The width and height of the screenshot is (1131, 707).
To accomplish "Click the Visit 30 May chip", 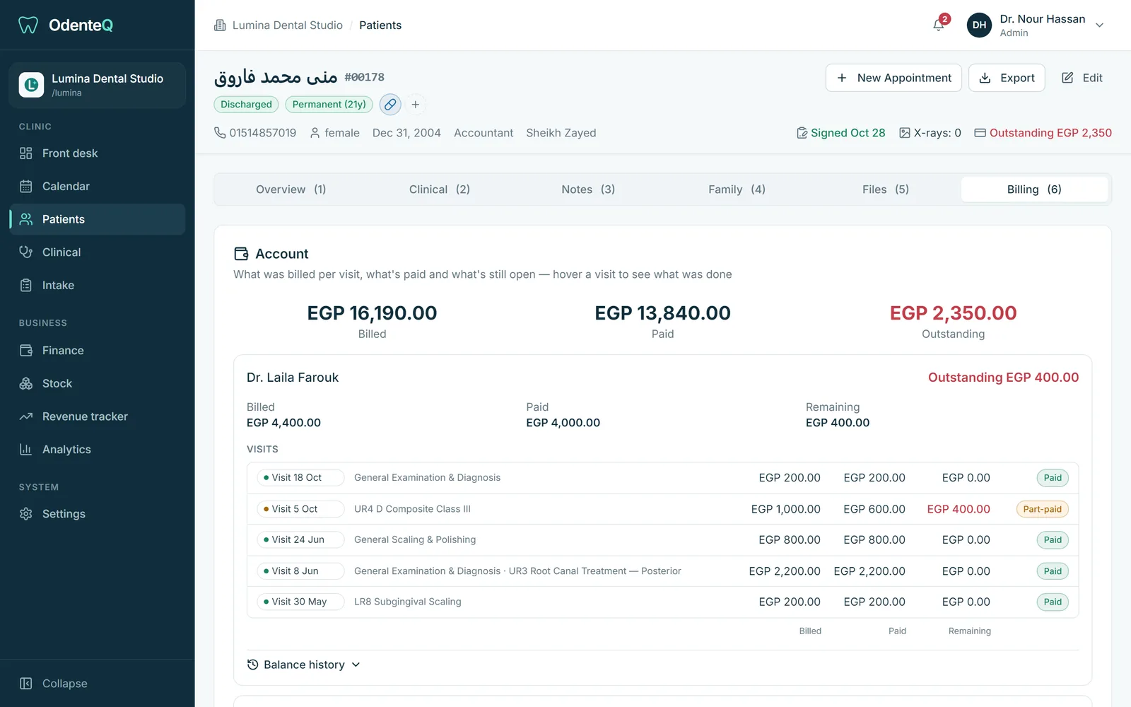I will (x=300, y=602).
